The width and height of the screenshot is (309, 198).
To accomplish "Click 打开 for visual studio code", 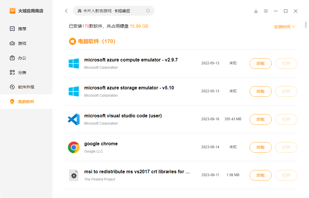I will point(286,119).
